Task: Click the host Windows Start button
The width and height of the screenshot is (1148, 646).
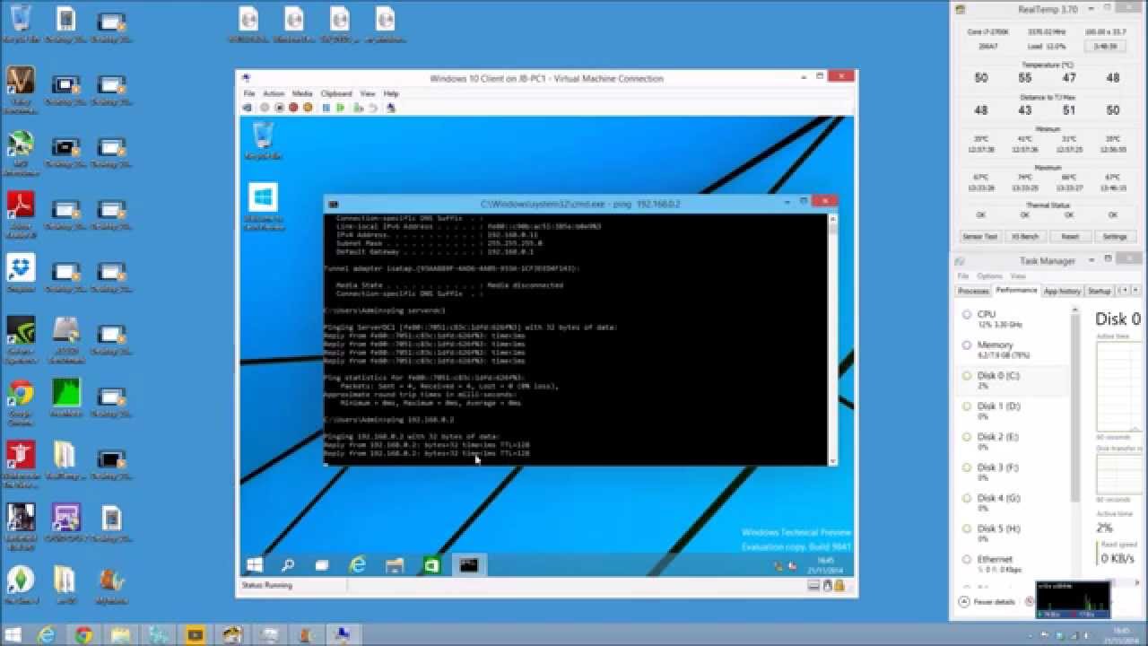Action: (14, 635)
